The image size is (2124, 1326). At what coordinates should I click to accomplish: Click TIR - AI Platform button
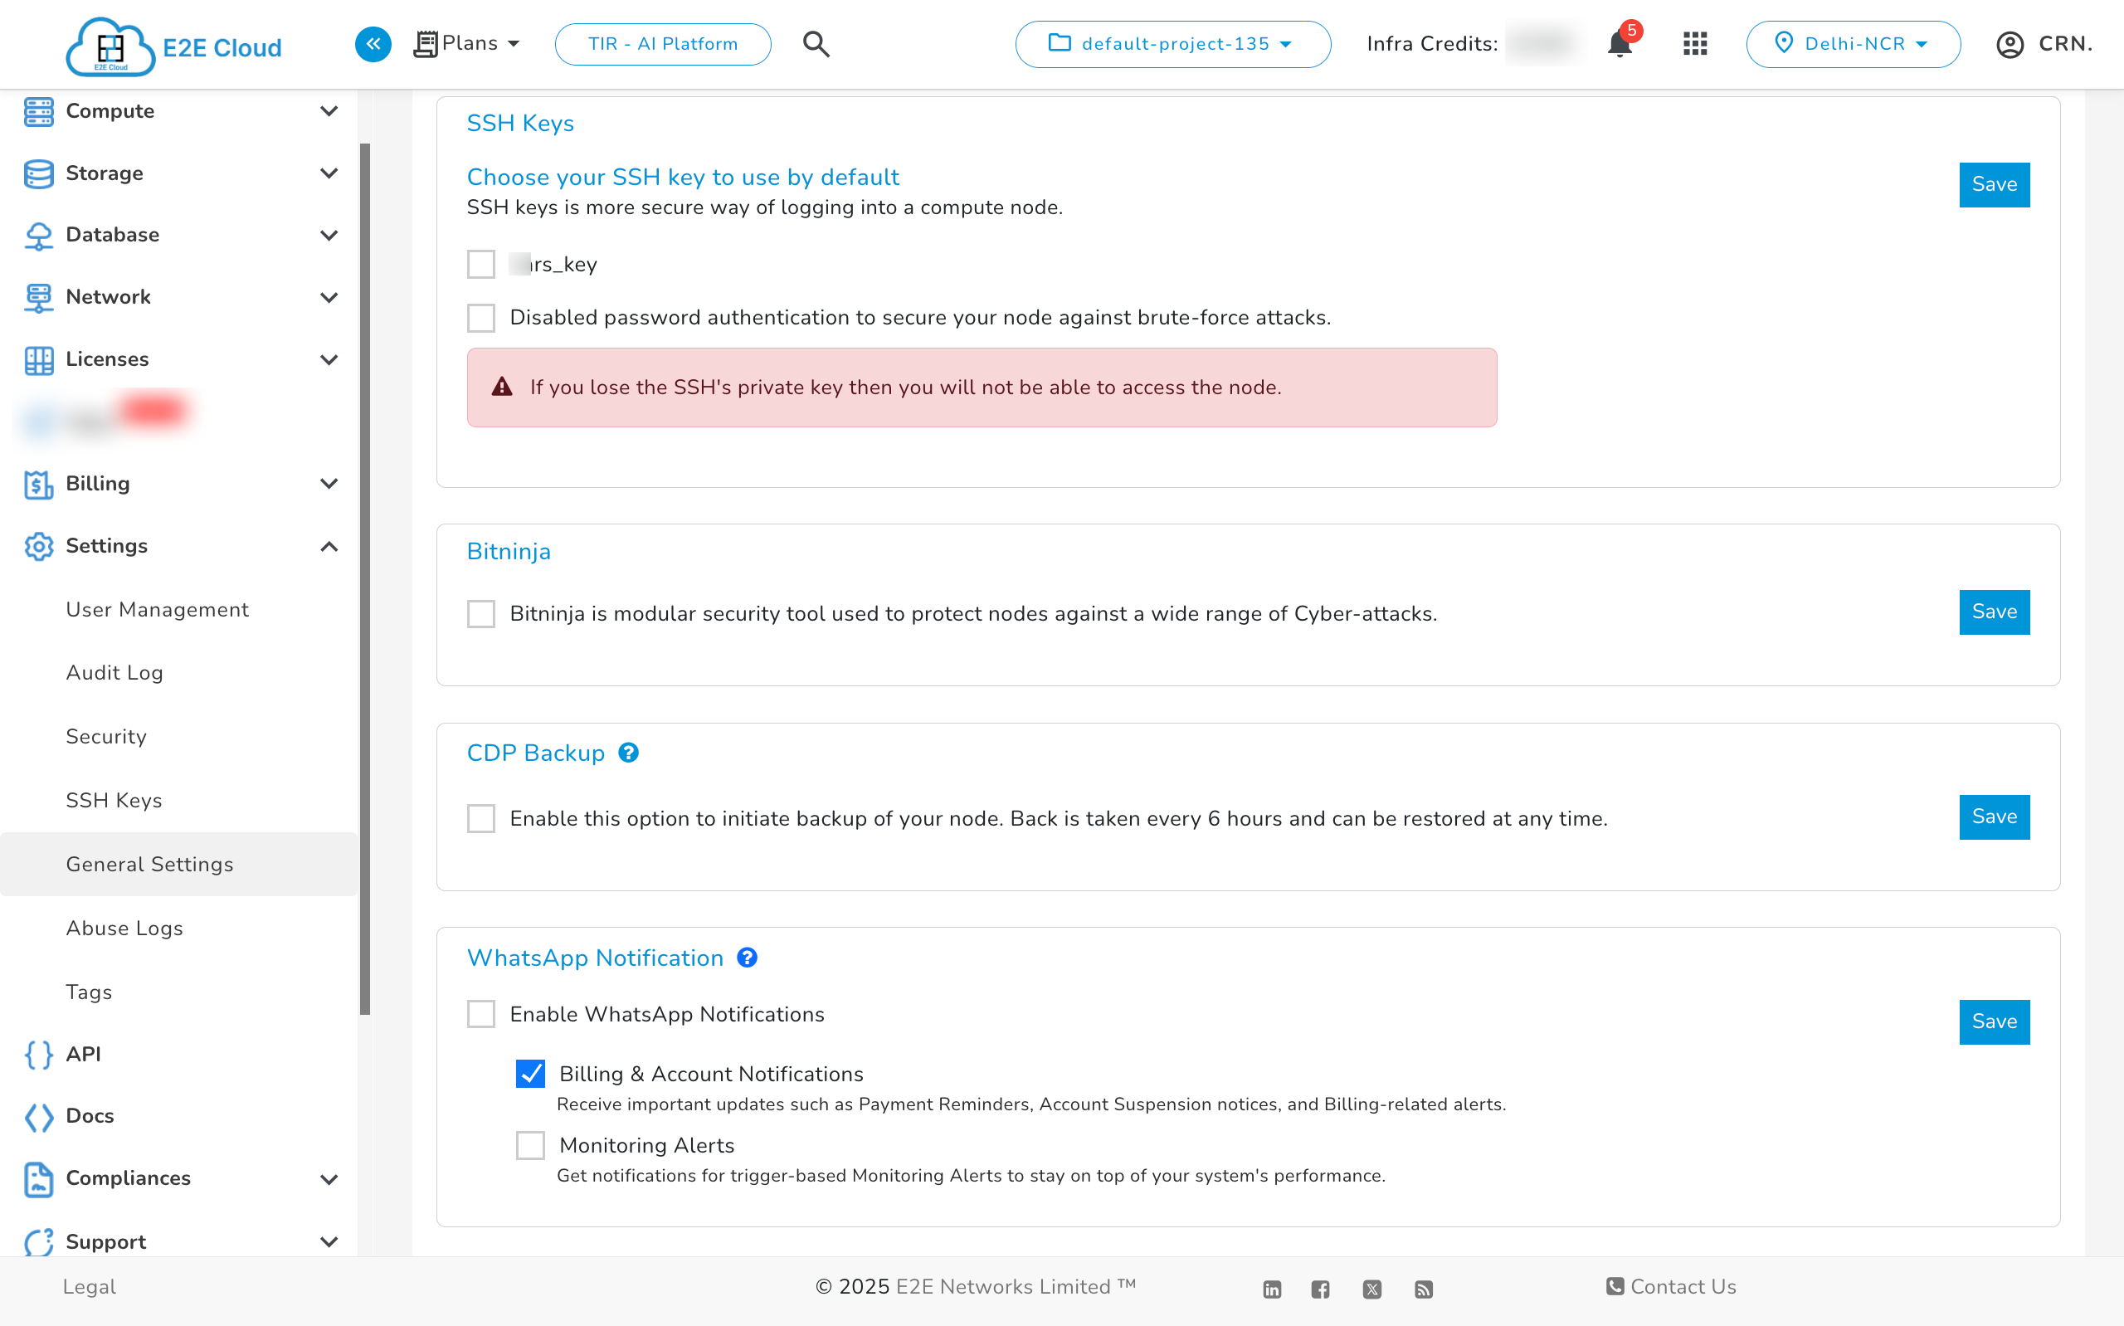(663, 44)
